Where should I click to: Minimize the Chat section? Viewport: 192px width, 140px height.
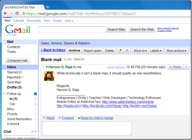coord(36,131)
